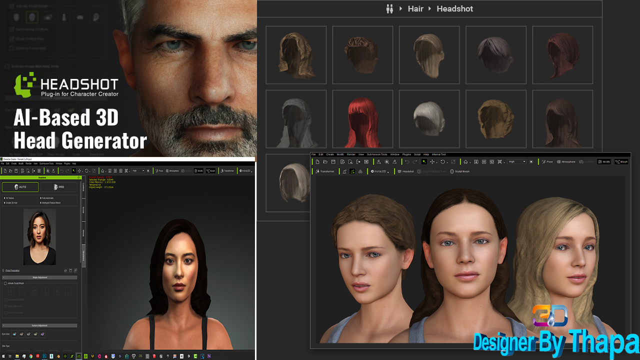
Task: Click Sculpt Morph in right window toolbar
Action: coord(460,171)
